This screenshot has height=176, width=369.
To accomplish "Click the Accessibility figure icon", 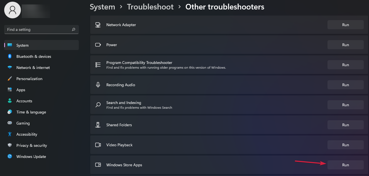I will (10, 134).
